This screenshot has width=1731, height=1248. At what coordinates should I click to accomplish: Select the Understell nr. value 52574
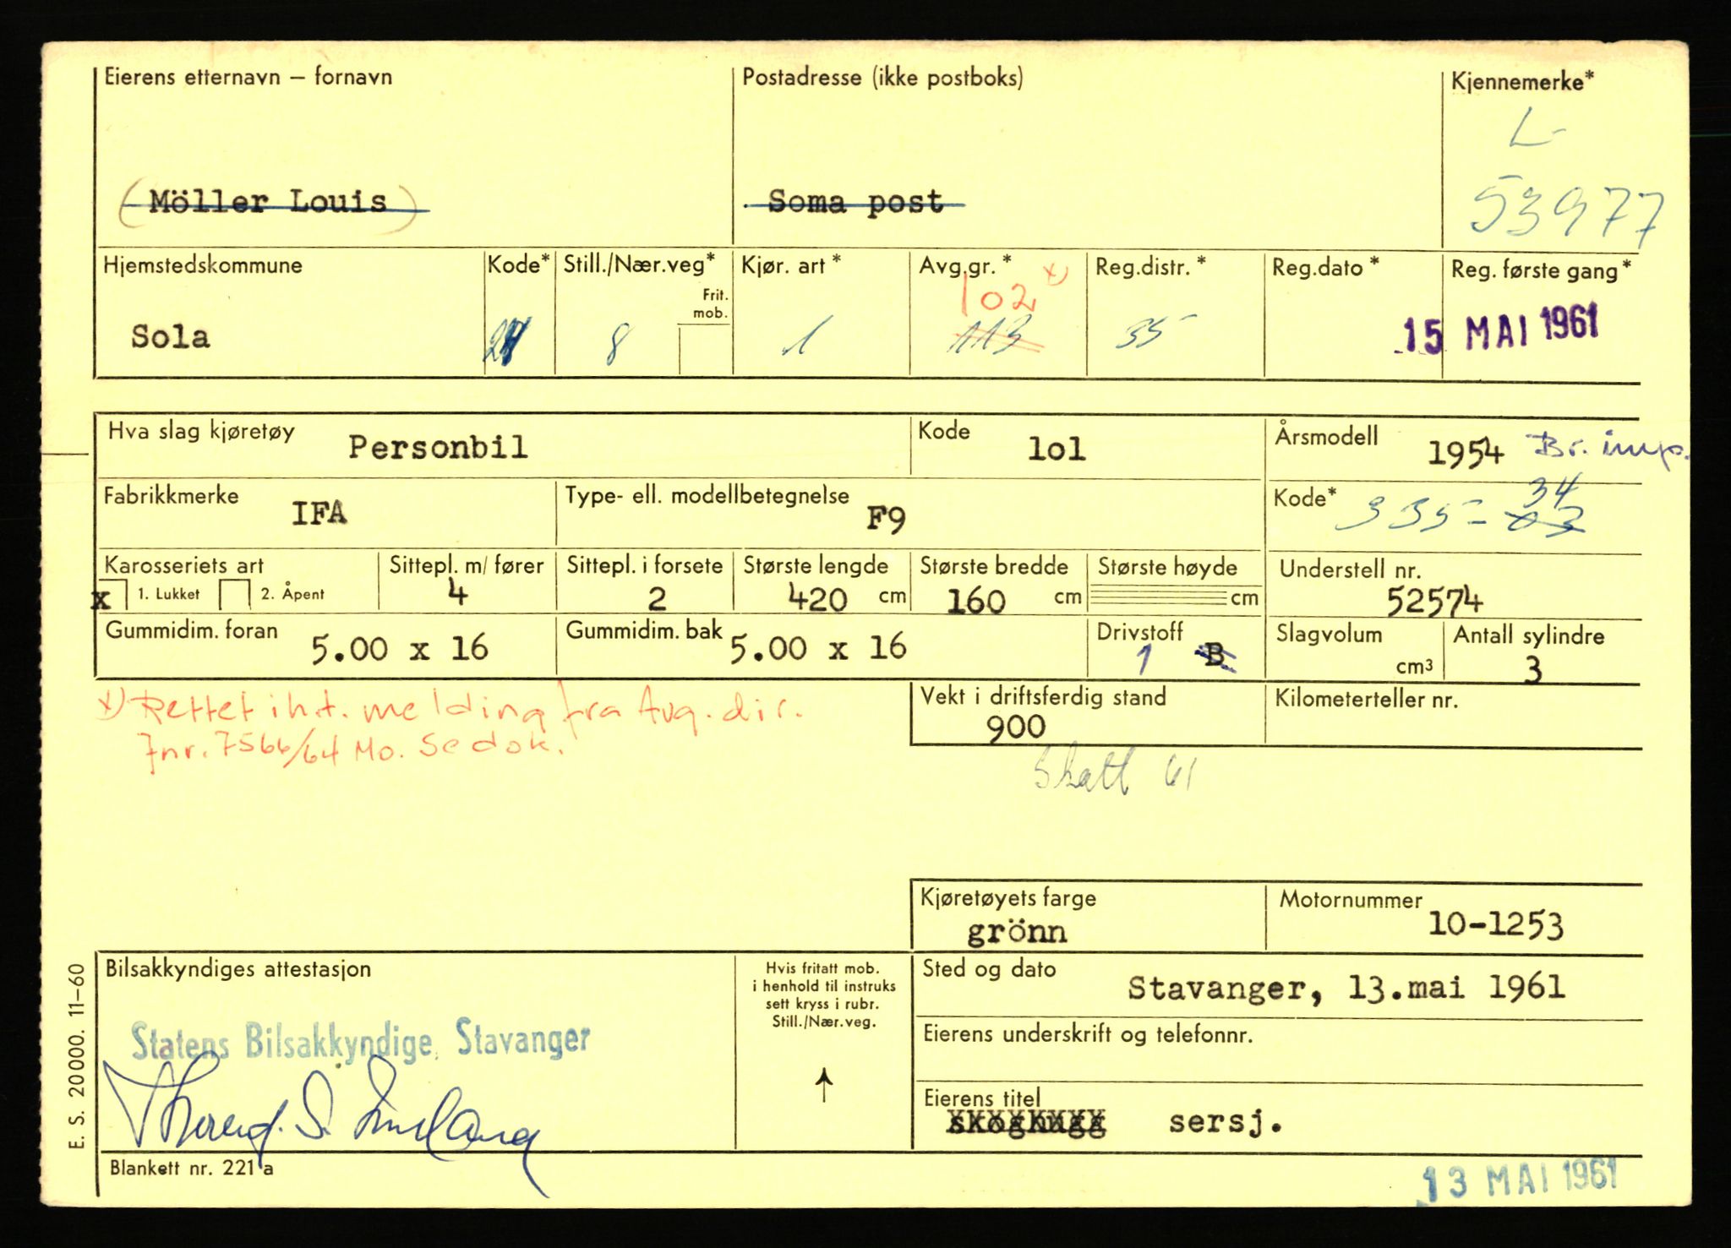[x=1433, y=601]
